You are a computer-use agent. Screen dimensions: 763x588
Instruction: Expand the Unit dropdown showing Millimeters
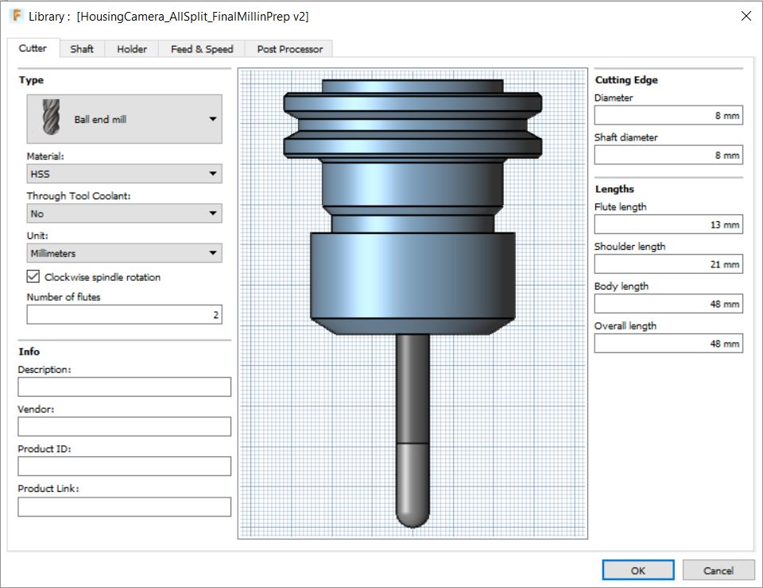[x=125, y=253]
